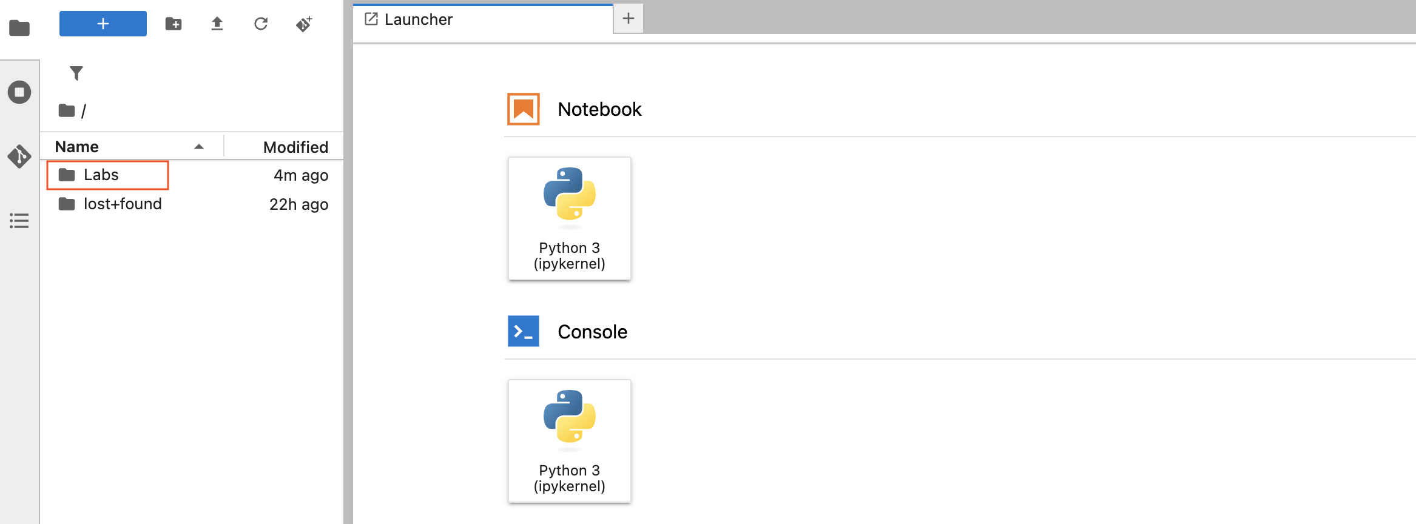
Task: Toggle the file filter funnel icon
Action: (x=76, y=73)
